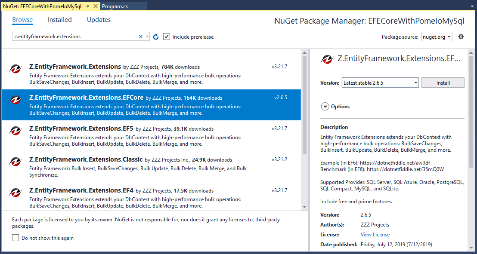
Task: Click the Package source label
Action: tap(400, 37)
